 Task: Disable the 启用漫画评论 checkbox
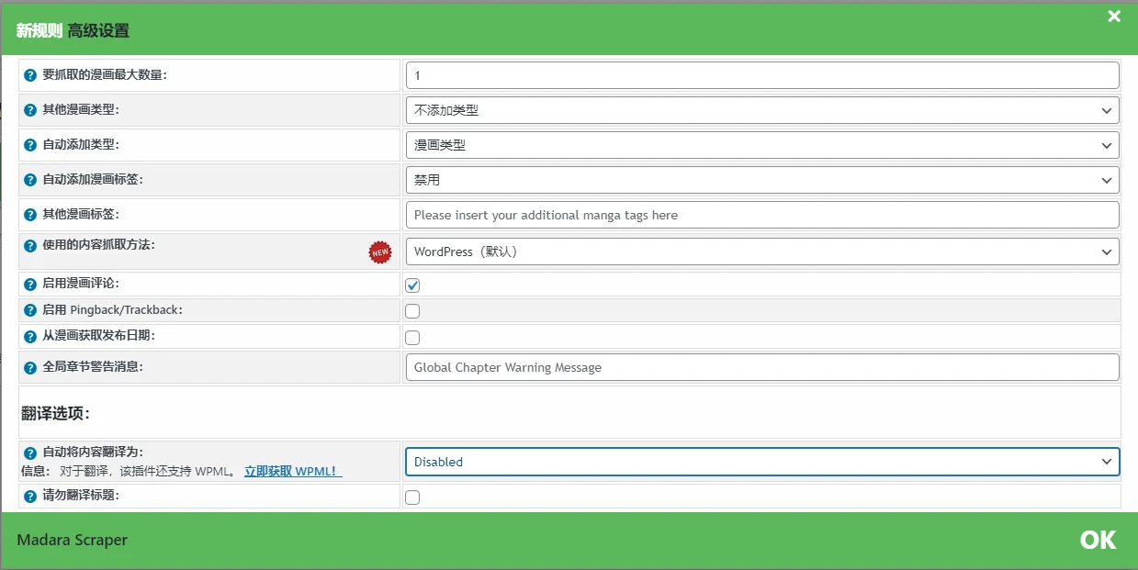pyautogui.click(x=412, y=285)
